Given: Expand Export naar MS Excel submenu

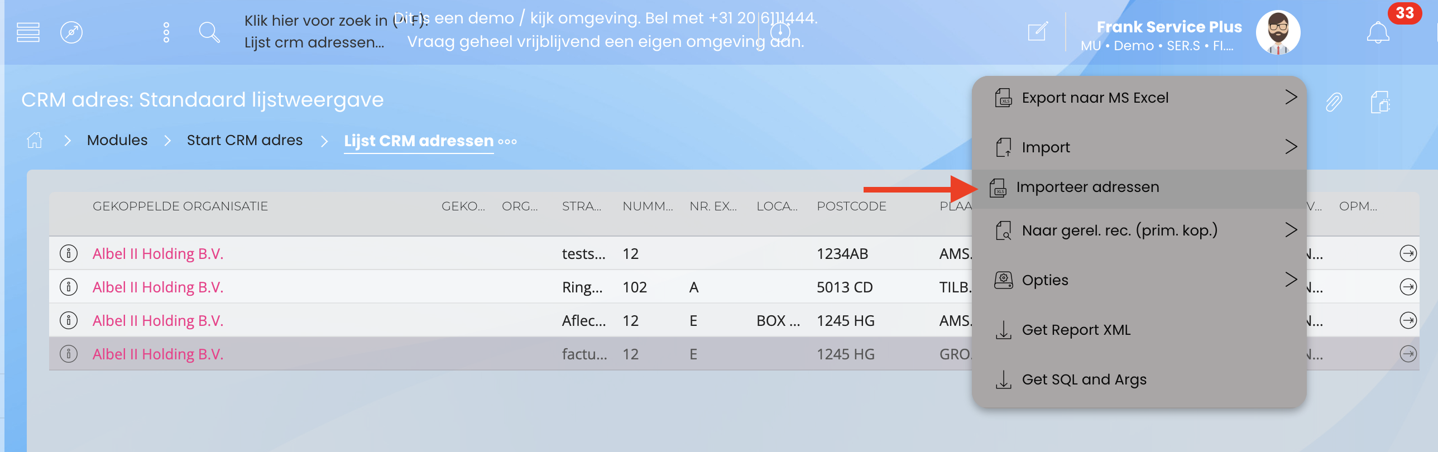Looking at the screenshot, I should pos(1290,97).
